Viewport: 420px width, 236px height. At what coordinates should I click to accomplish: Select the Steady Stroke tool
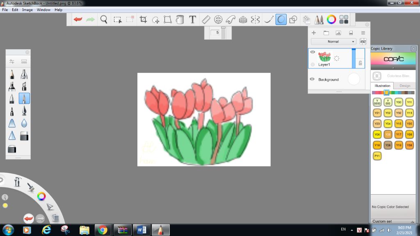pos(268,19)
